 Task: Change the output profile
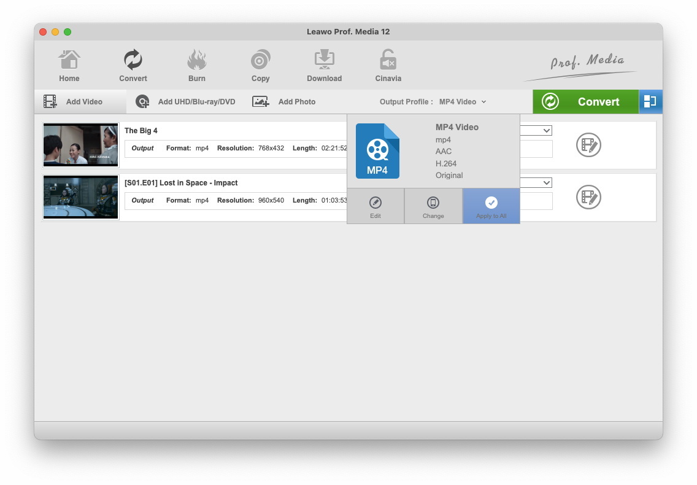[433, 206]
